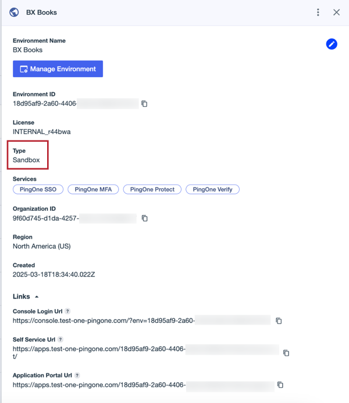
Task: Click the globe icon beside BX Books title
Action: (x=15, y=12)
